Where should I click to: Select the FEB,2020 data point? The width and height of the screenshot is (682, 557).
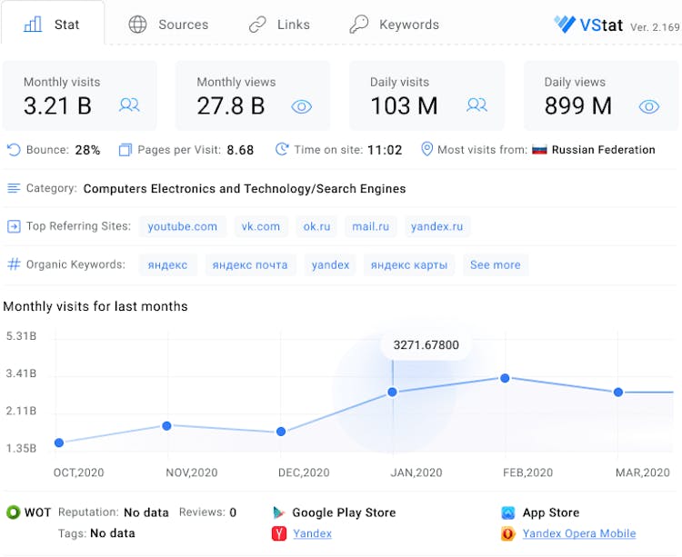505,378
